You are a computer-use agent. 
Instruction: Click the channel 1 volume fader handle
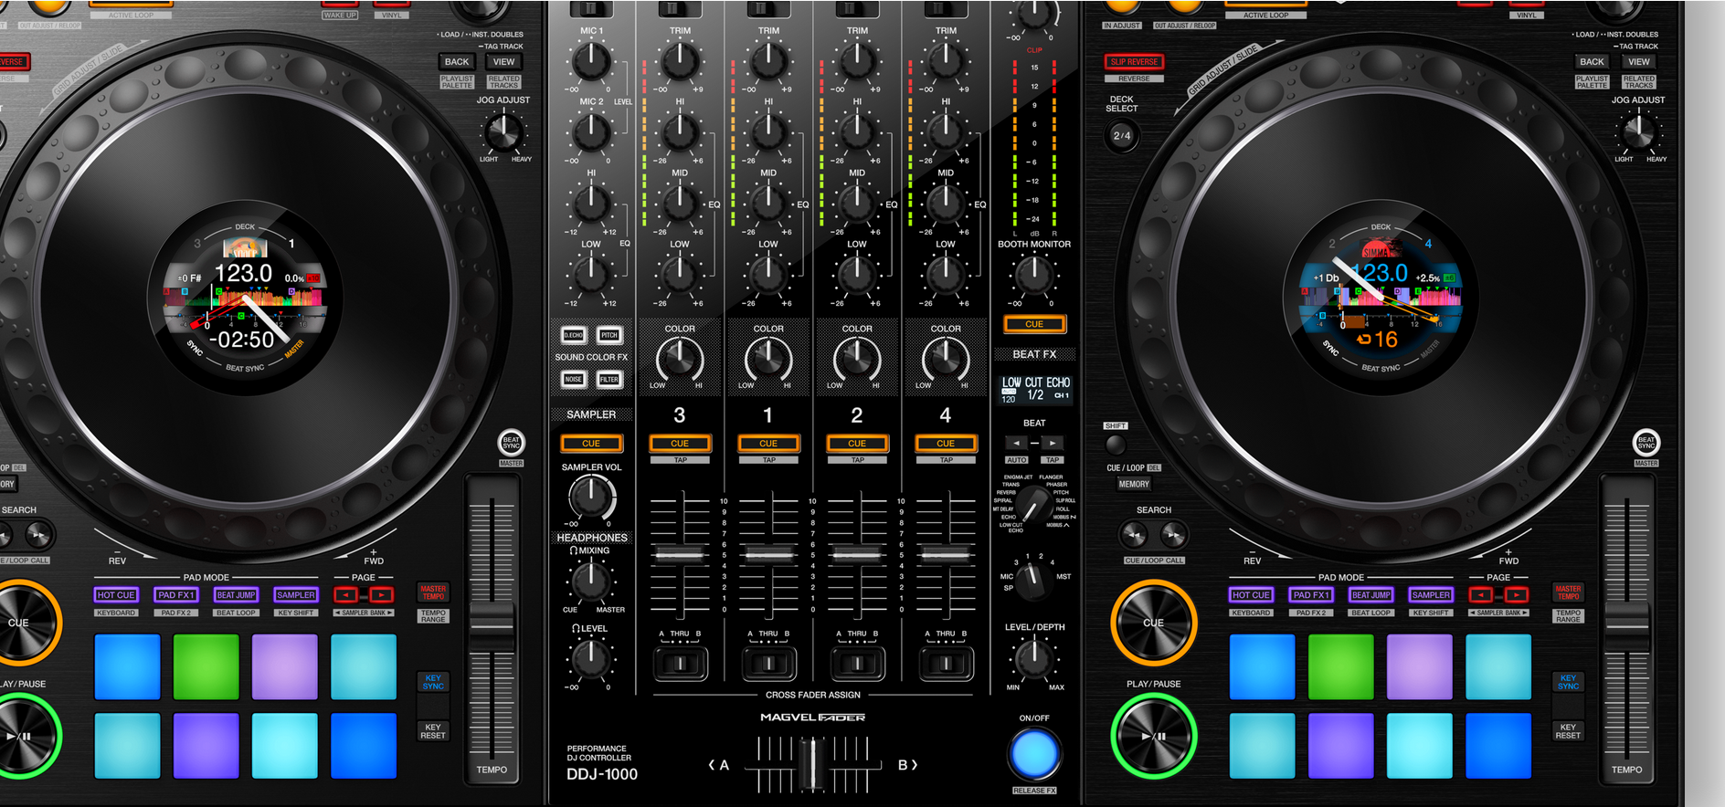768,553
